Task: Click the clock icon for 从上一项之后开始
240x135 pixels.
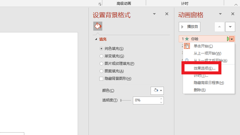Action: (x=187, y=60)
